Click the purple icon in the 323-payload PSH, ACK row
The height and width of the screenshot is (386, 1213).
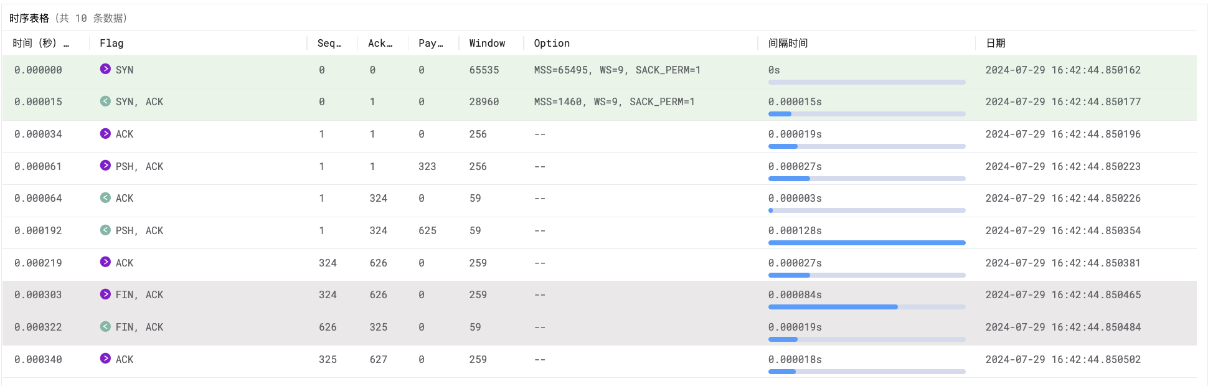click(x=105, y=166)
